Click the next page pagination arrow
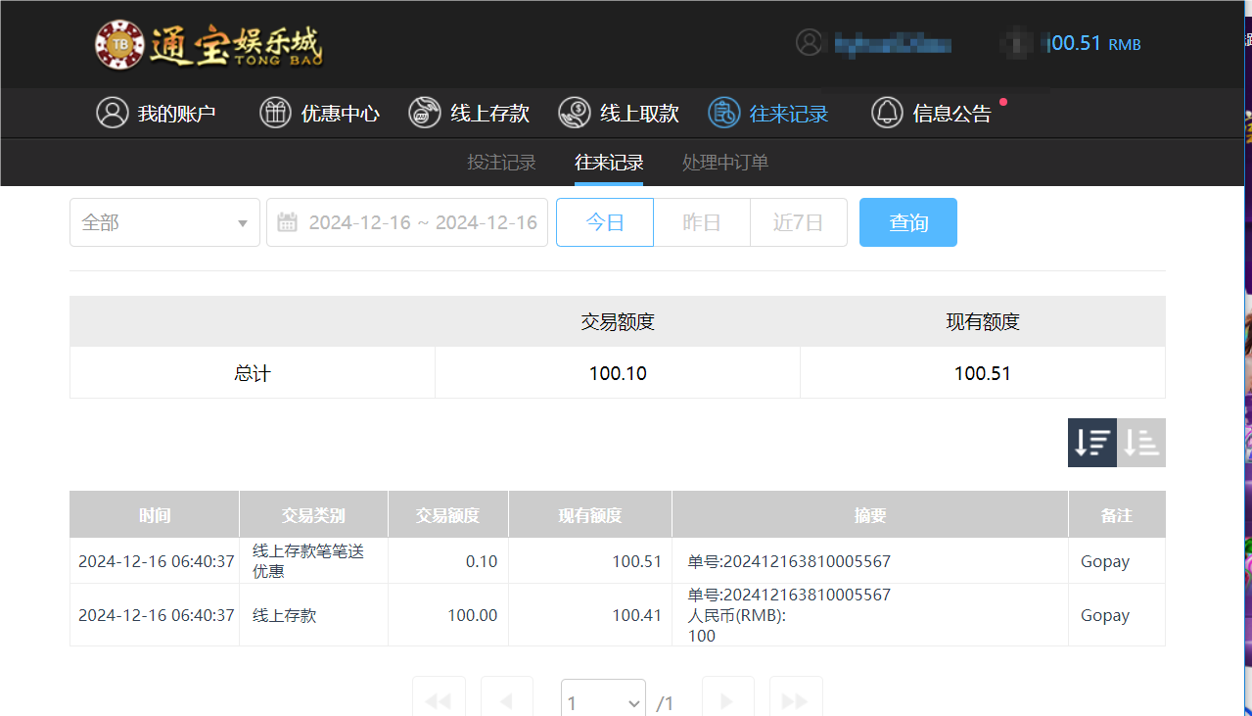Image resolution: width=1252 pixels, height=716 pixels. coord(727,702)
